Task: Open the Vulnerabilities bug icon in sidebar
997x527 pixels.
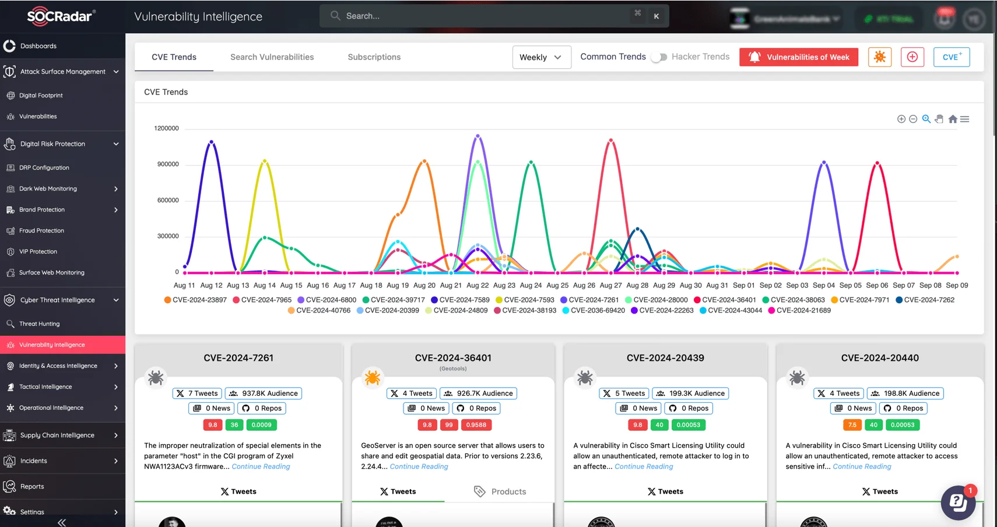Action: [x=10, y=117]
